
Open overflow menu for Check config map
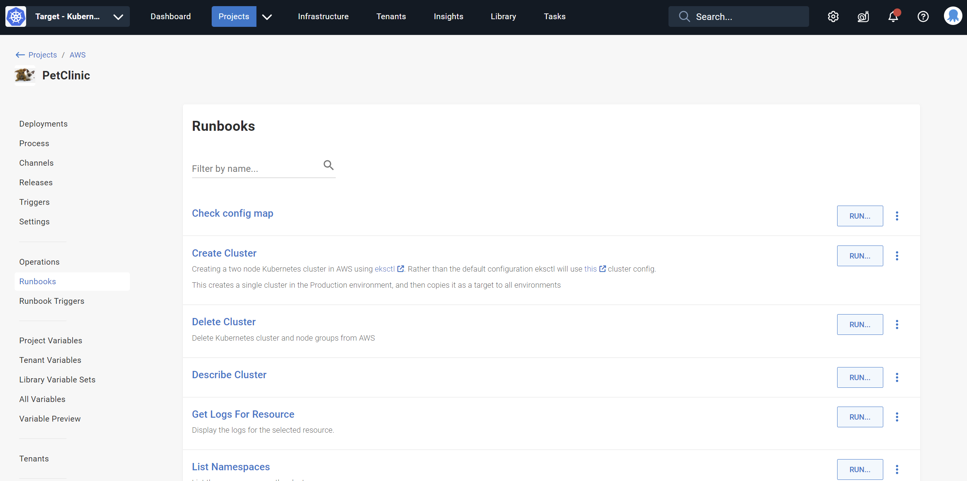[897, 216]
